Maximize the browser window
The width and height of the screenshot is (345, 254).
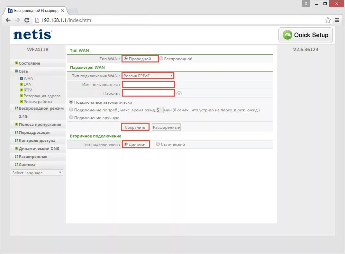point(325,4)
